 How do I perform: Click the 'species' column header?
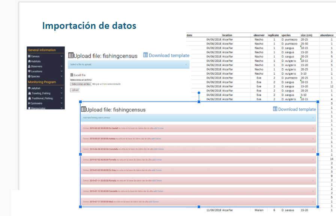pyautogui.click(x=286, y=35)
